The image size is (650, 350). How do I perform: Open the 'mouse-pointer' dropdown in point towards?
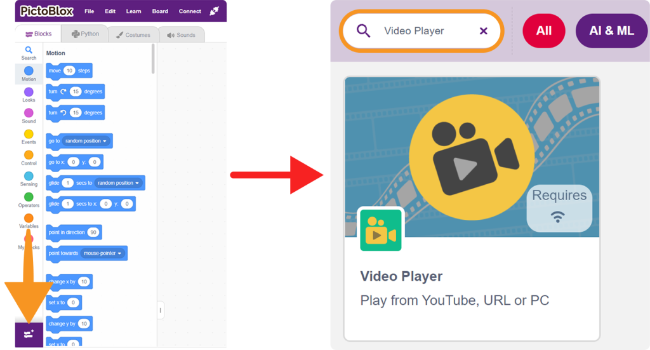(103, 253)
